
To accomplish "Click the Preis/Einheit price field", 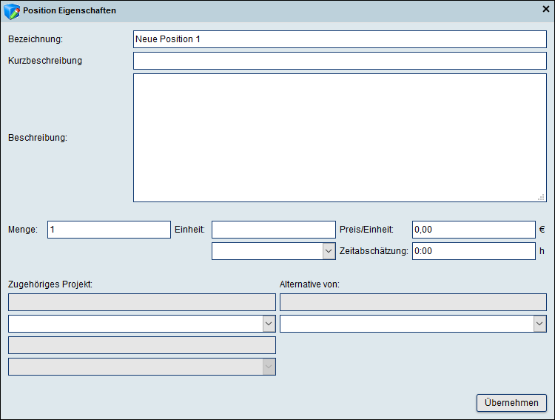I will click(x=473, y=230).
